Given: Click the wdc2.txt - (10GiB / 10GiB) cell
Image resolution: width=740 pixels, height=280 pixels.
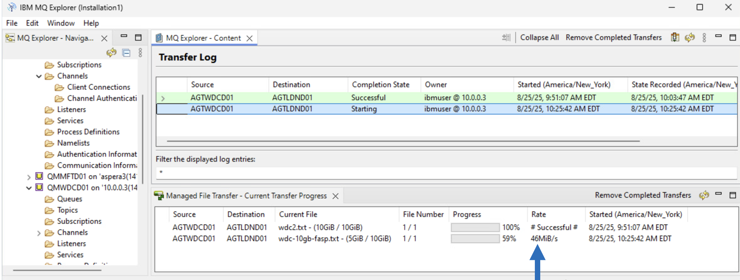Looking at the screenshot, I should tap(320, 227).
